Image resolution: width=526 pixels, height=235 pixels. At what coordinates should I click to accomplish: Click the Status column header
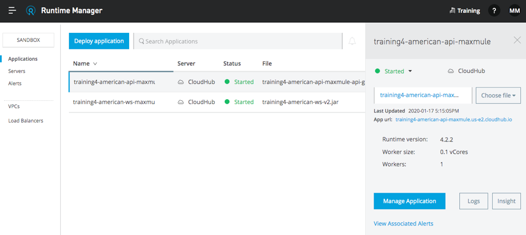pos(232,63)
